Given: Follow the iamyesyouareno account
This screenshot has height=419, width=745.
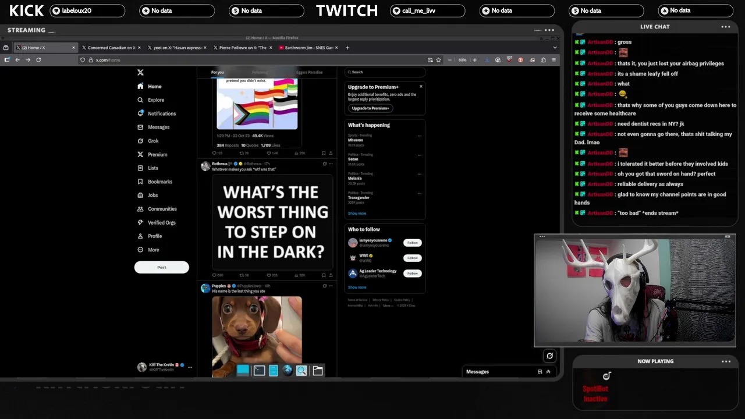Looking at the screenshot, I should click(x=412, y=243).
